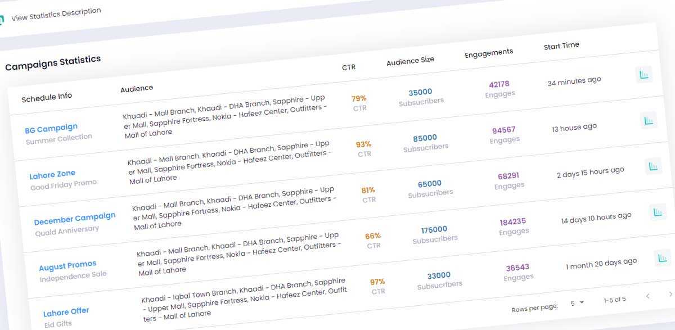Select the Lahore Zone campaign name
Screen dimensions: 675x330
[52, 175]
